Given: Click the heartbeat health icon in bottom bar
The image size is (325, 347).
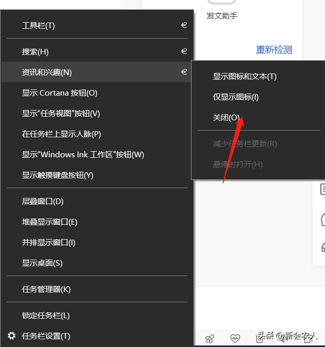Looking at the screenshot, I should click(x=235, y=338).
